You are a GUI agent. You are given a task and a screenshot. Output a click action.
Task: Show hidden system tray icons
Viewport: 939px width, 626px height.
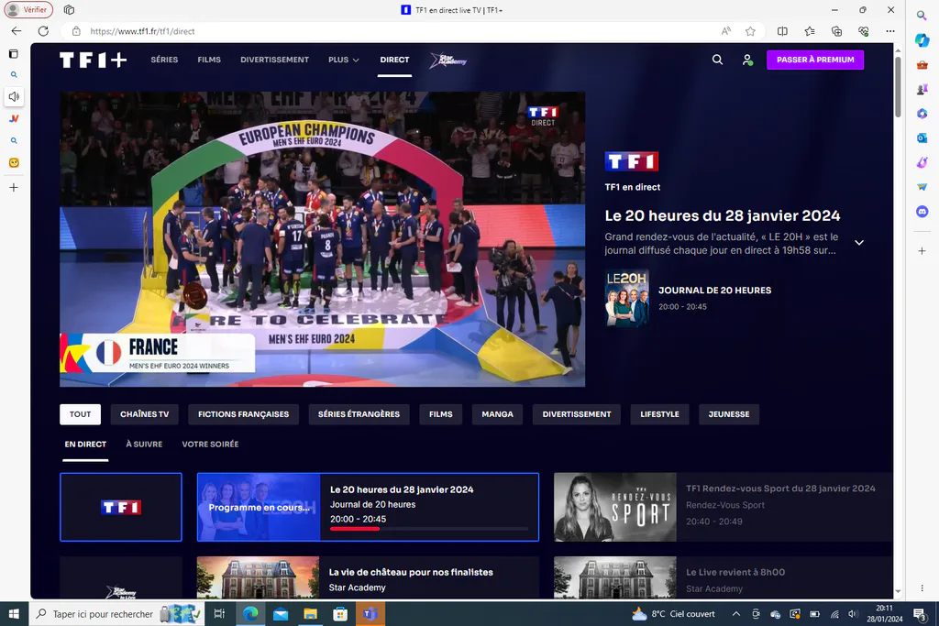pyautogui.click(x=736, y=614)
